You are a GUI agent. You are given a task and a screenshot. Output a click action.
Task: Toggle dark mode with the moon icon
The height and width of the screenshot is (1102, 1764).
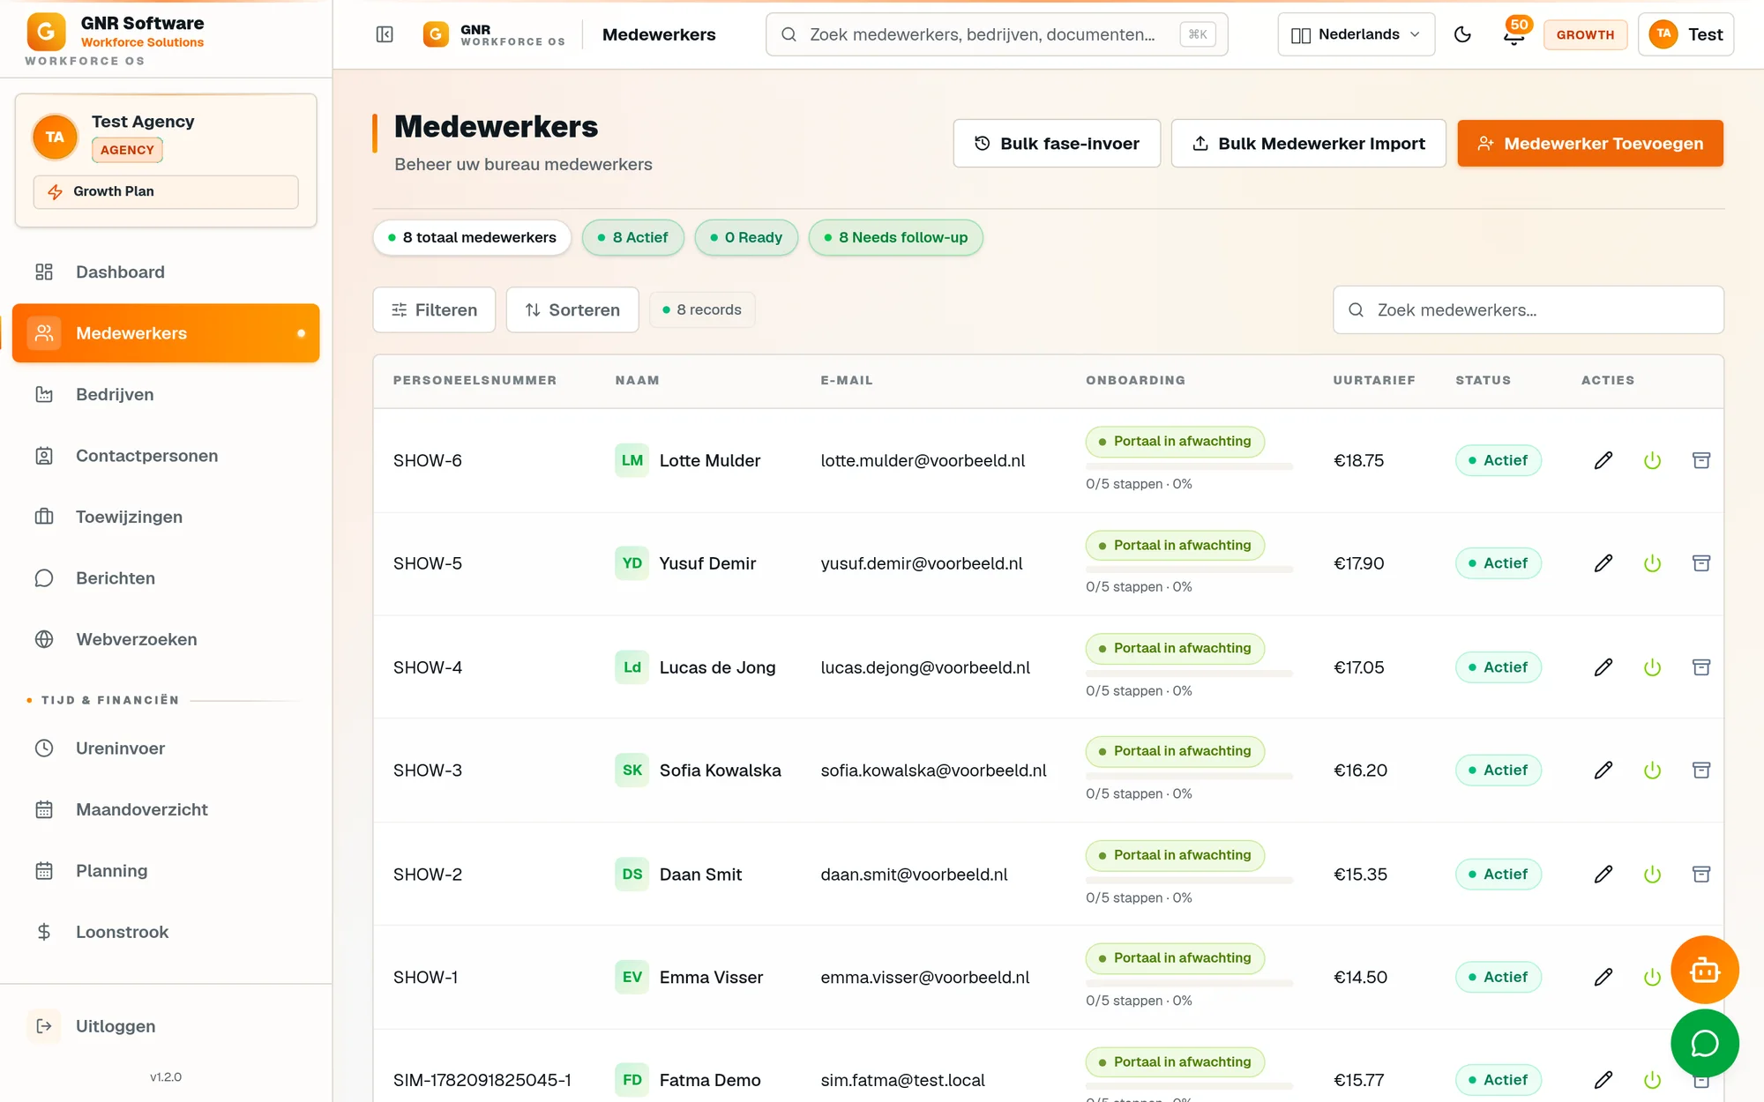(1462, 34)
